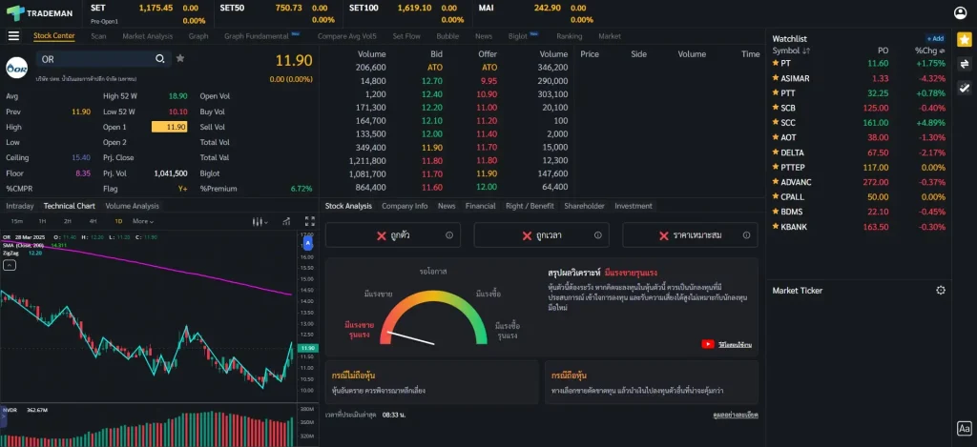This screenshot has height=447, width=977.
Task: Open the Set Flow page
Action: (406, 36)
